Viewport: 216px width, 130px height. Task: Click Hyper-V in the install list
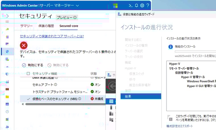click(x=175, y=64)
